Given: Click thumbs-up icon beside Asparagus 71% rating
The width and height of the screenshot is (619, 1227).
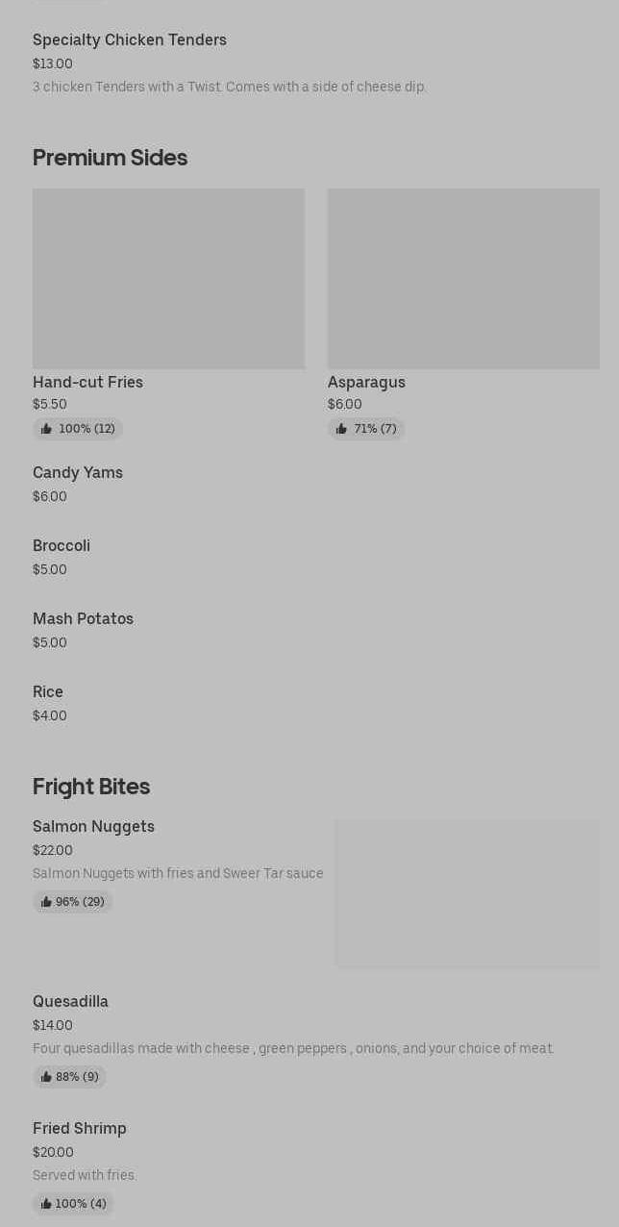Looking at the screenshot, I should (x=341, y=429).
